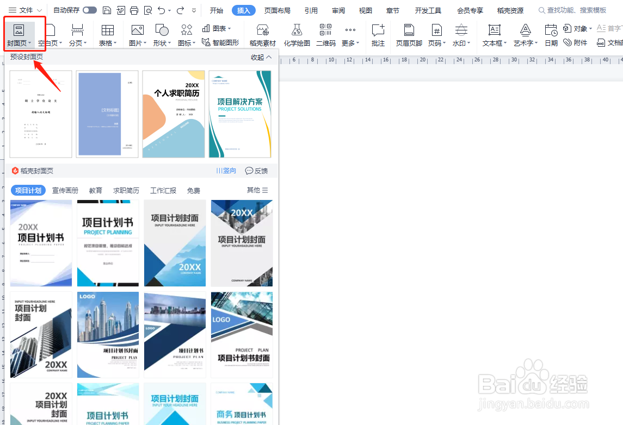Switch to the 章节 tab

(x=392, y=10)
